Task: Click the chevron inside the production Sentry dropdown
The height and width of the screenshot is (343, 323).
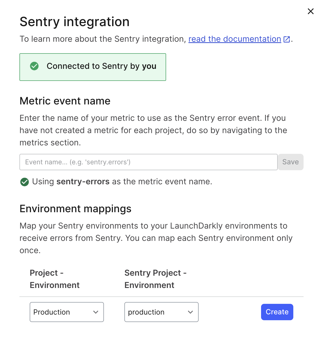Action: click(x=190, y=312)
